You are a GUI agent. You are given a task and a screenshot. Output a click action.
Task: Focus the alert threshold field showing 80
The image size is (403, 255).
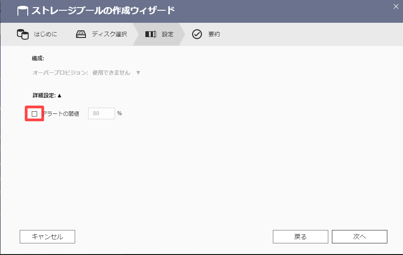tap(102, 113)
